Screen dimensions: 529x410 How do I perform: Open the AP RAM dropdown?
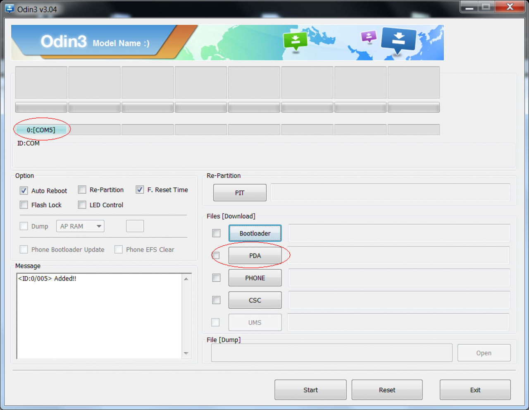pyautogui.click(x=80, y=226)
